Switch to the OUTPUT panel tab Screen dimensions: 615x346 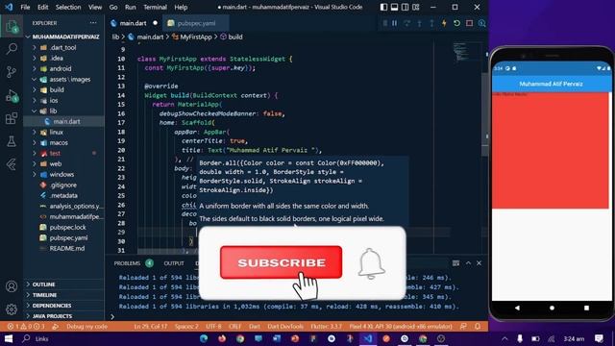[x=174, y=263]
